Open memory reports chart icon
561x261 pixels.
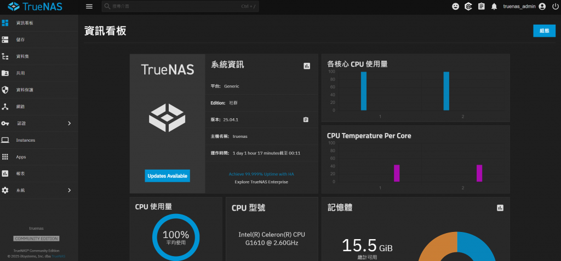pos(500,208)
